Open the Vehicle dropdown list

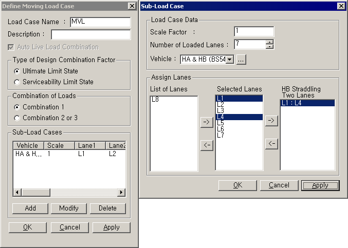229,60
